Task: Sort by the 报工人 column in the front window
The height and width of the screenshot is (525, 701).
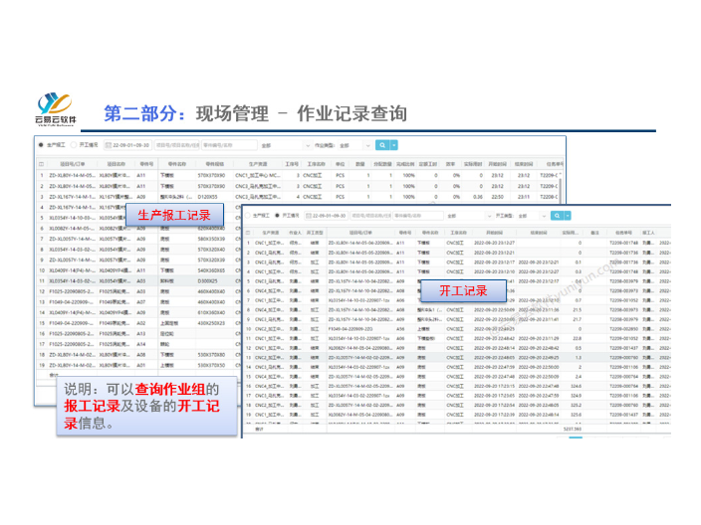Action: (648, 233)
